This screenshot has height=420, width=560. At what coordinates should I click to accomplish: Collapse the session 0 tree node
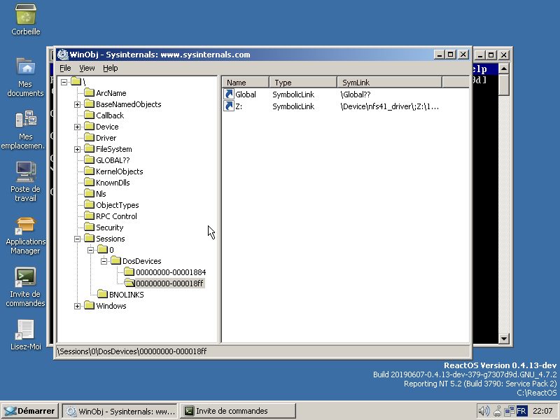pos(90,250)
